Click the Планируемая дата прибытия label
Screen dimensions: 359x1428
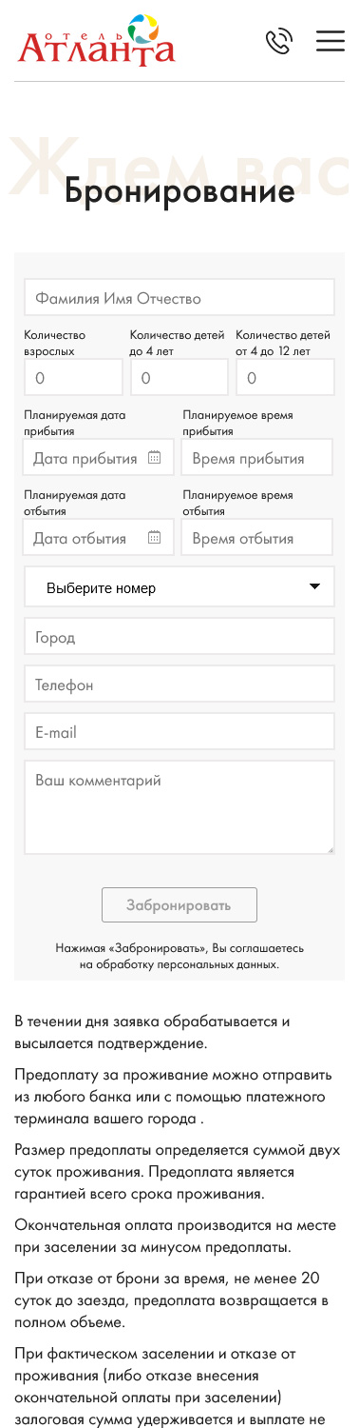75,423
